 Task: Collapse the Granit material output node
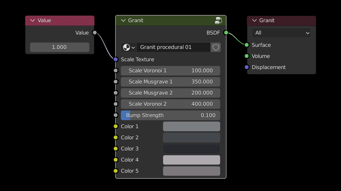[x=254, y=20]
